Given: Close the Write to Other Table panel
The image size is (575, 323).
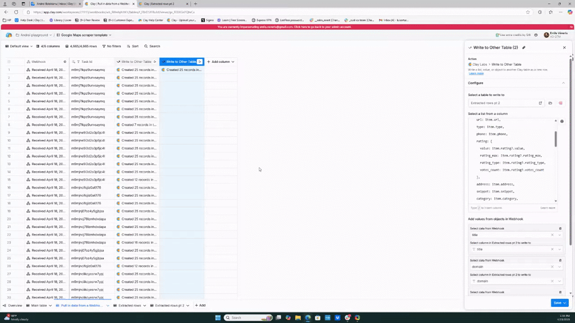Looking at the screenshot, I should point(564,48).
